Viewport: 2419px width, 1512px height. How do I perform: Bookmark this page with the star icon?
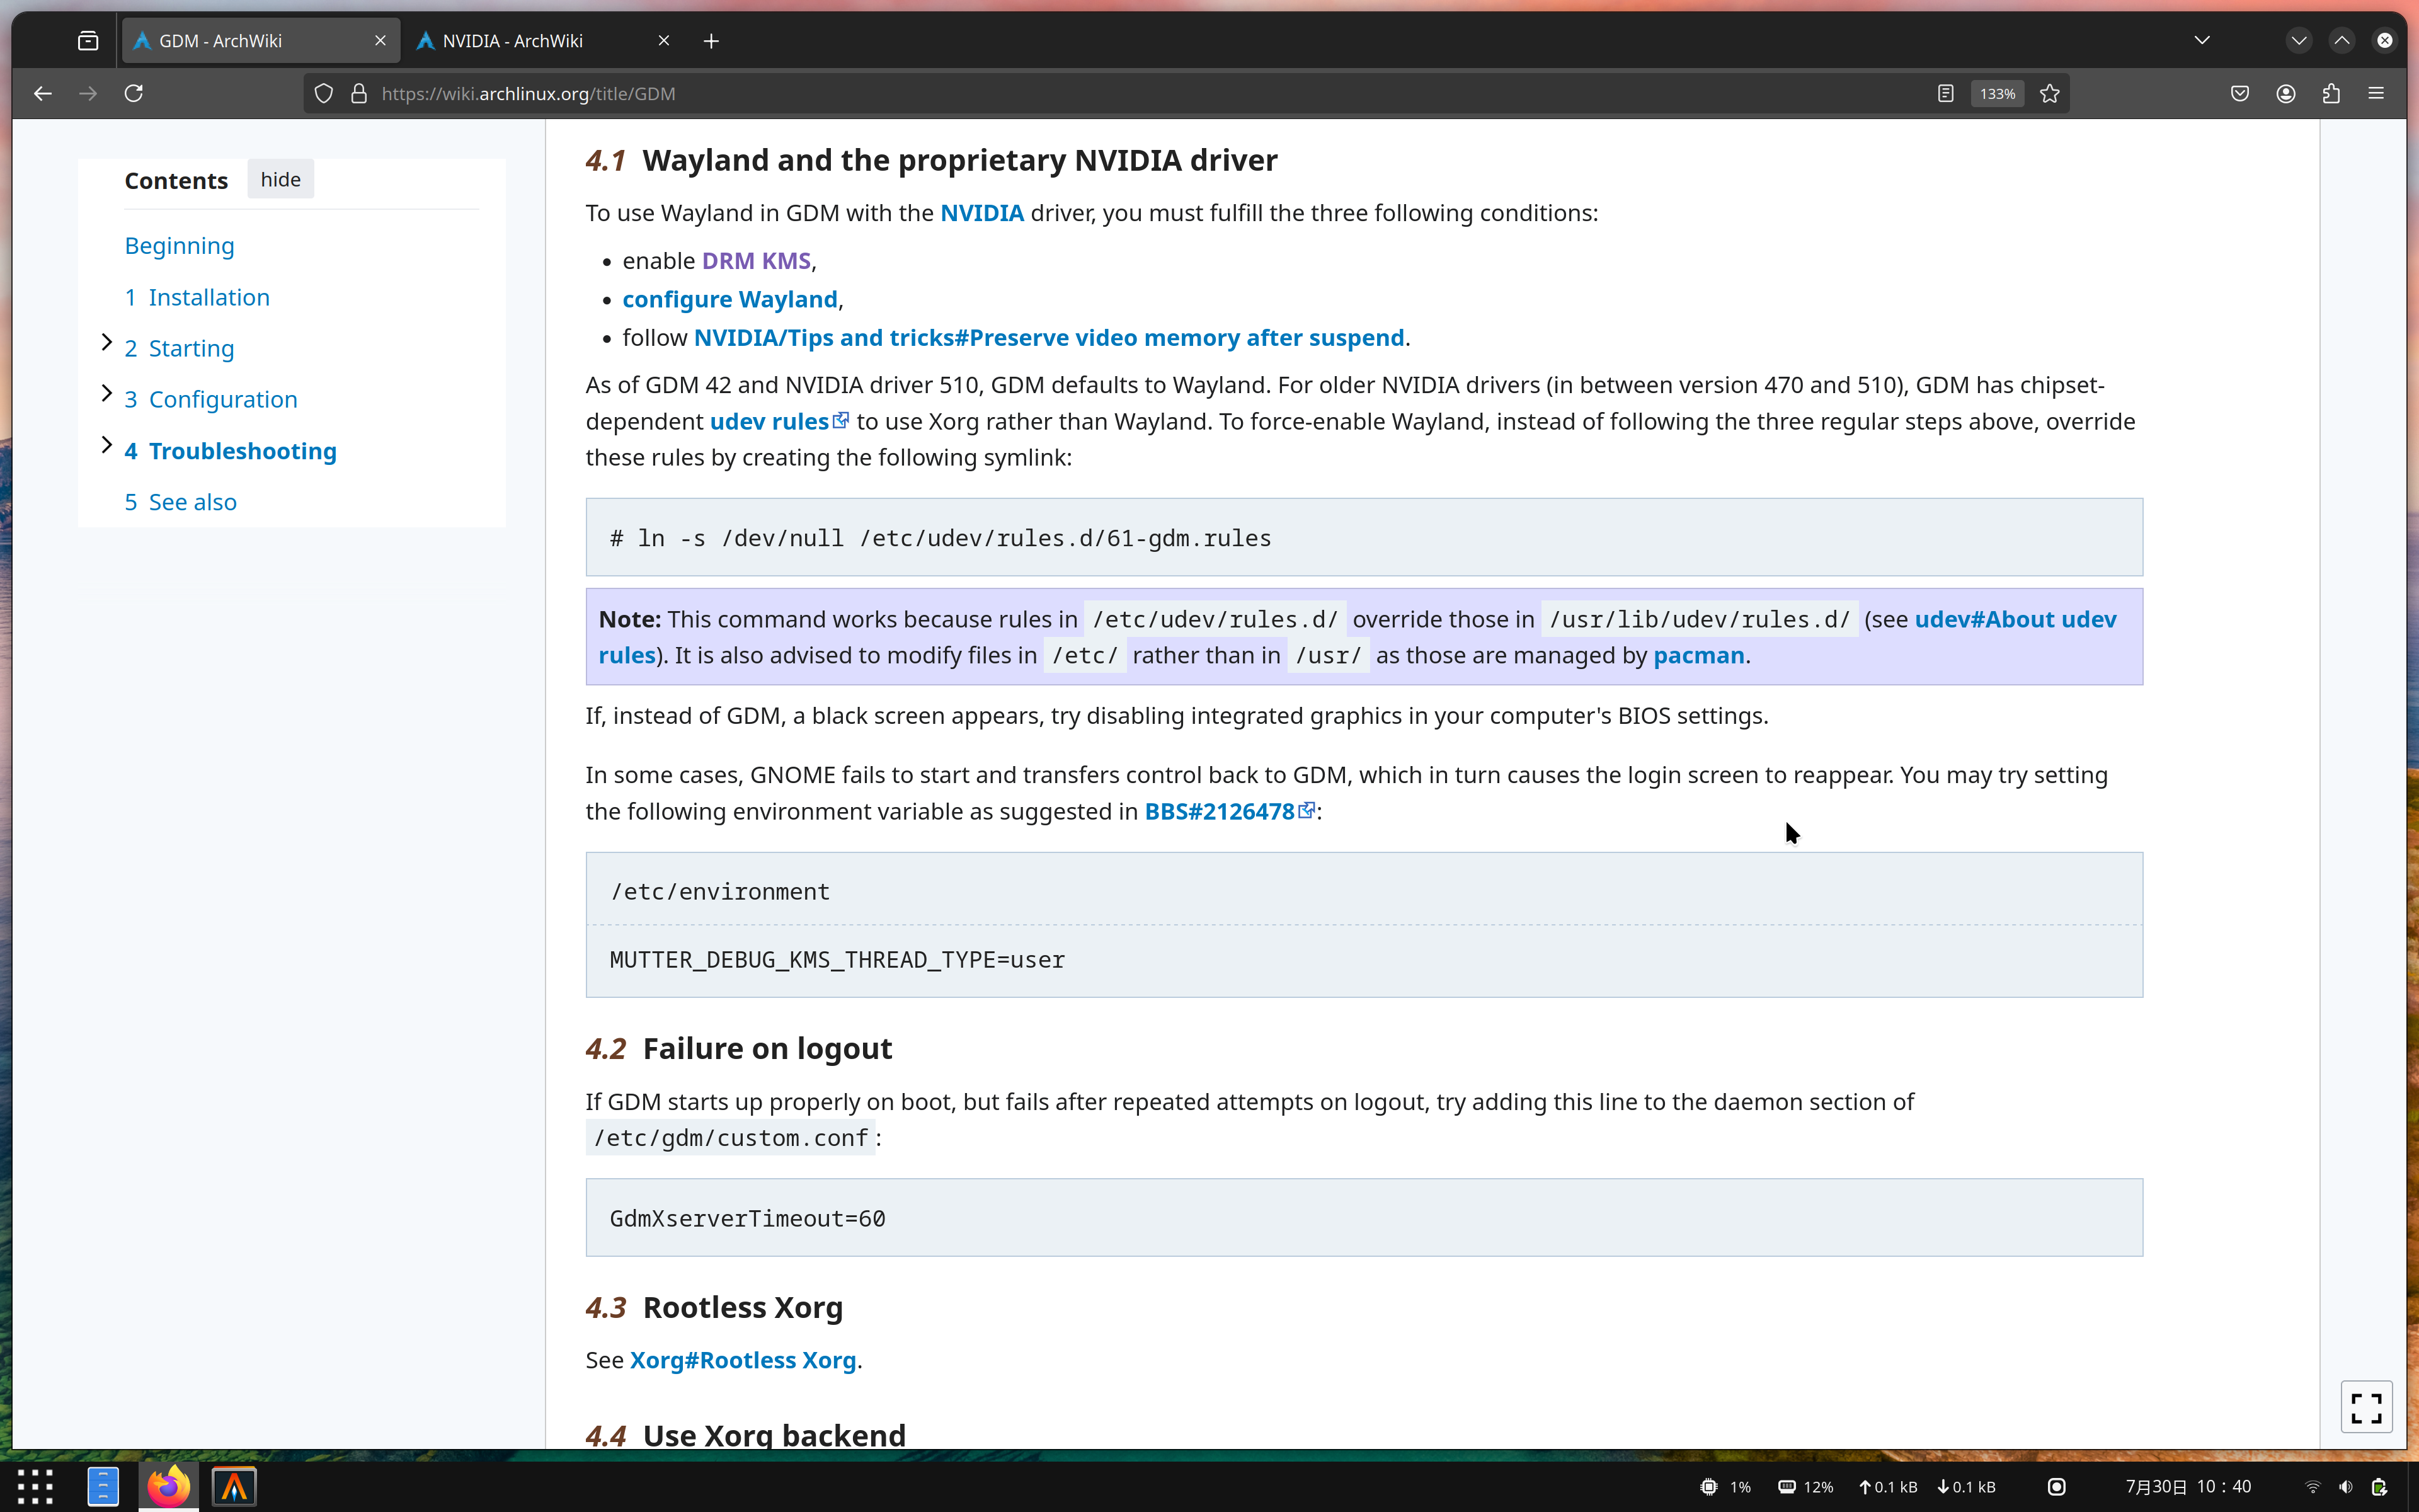point(2050,93)
